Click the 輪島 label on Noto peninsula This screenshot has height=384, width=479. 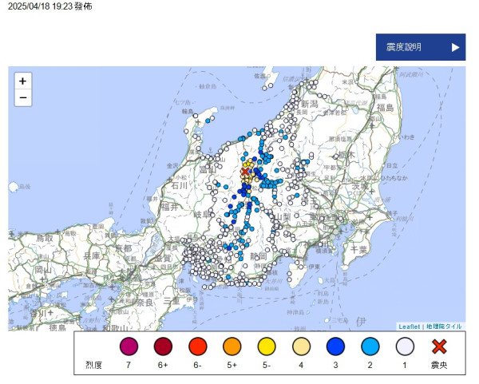pyautogui.click(x=188, y=112)
